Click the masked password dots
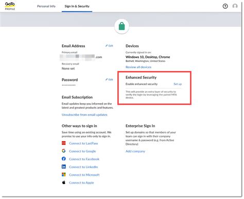Viewport: 244px width, 199px height. (68, 85)
